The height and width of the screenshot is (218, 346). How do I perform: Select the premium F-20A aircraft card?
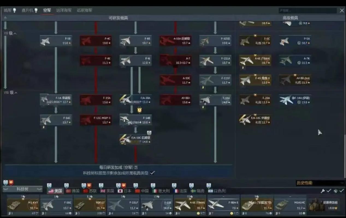255,100
